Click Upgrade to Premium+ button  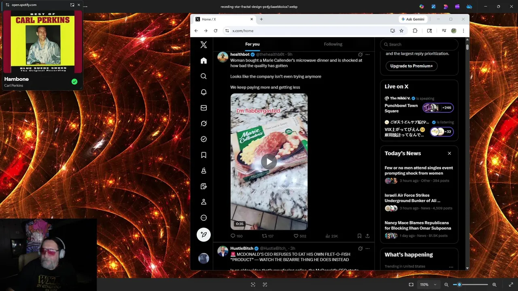[x=411, y=66]
